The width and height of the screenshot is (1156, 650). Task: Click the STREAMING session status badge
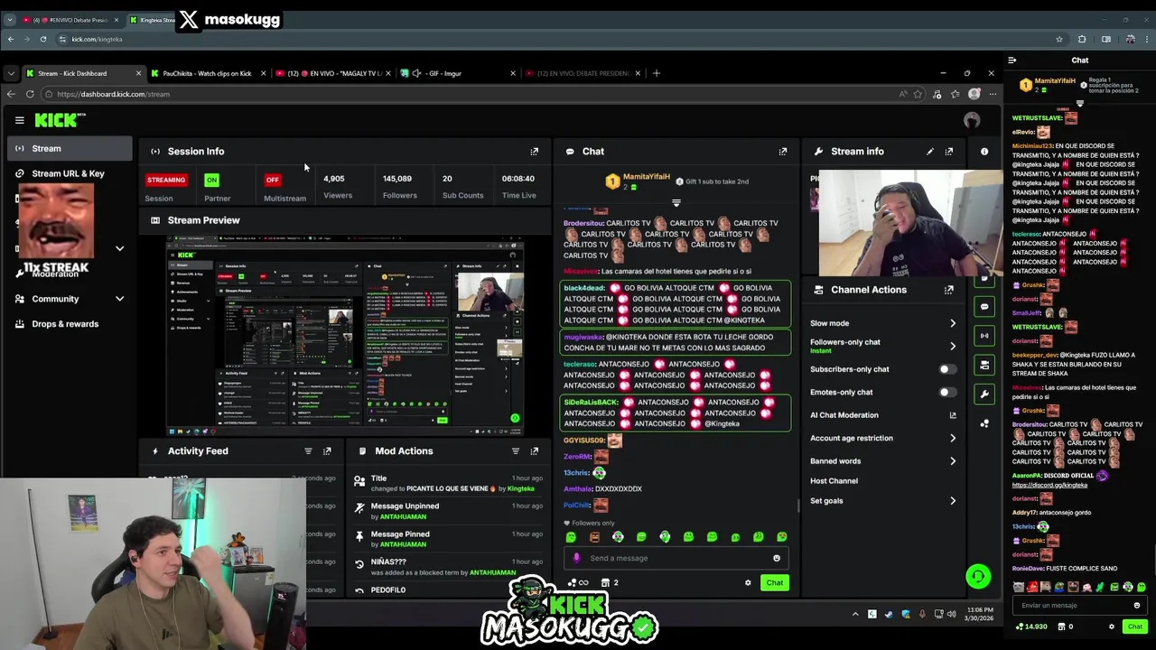[x=165, y=180]
